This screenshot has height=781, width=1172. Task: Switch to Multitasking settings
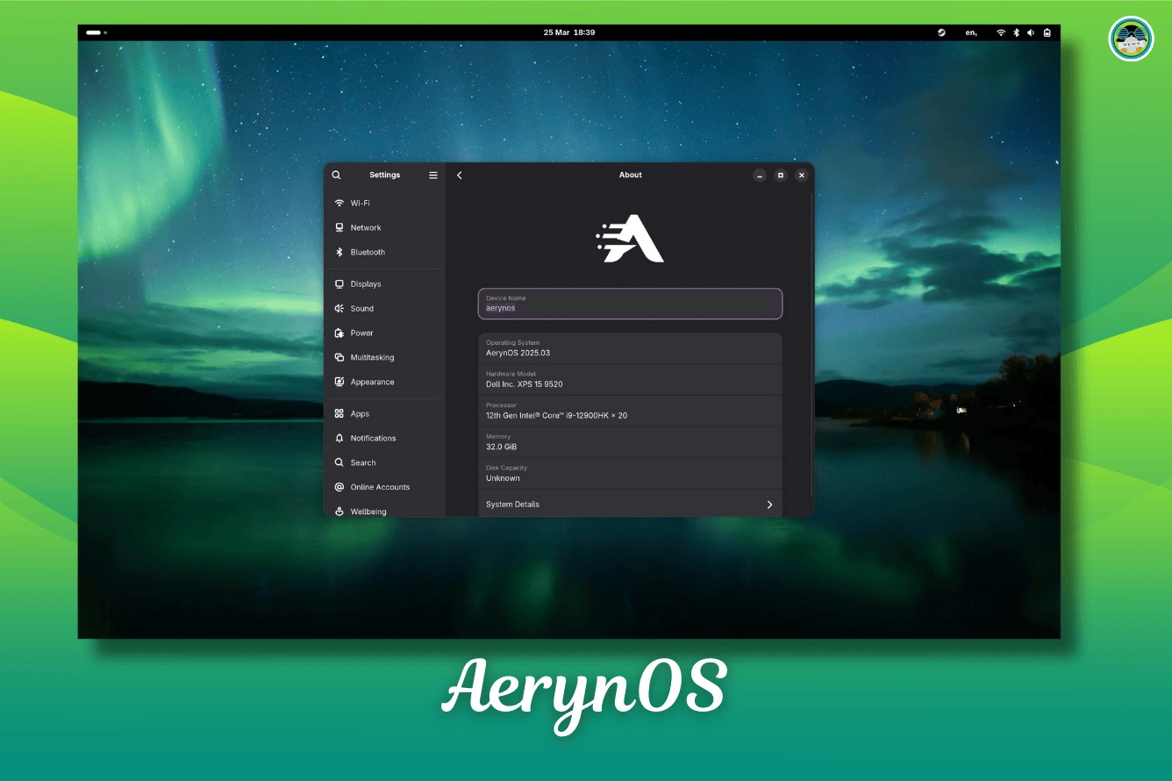[x=372, y=358]
